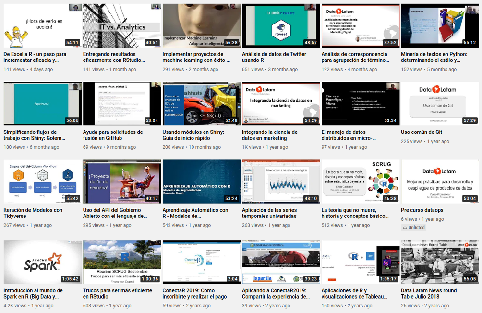Open 'IT vs. Analytics' video thumbnail

(x=122, y=26)
